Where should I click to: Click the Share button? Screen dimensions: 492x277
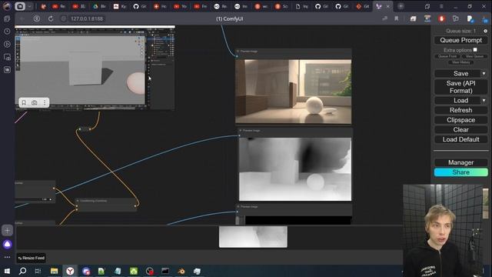(460, 172)
